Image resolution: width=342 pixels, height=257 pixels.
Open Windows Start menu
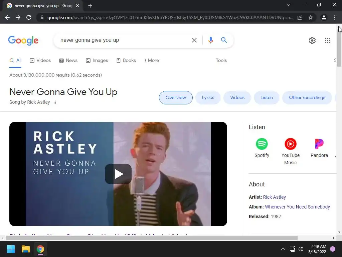coord(11,249)
